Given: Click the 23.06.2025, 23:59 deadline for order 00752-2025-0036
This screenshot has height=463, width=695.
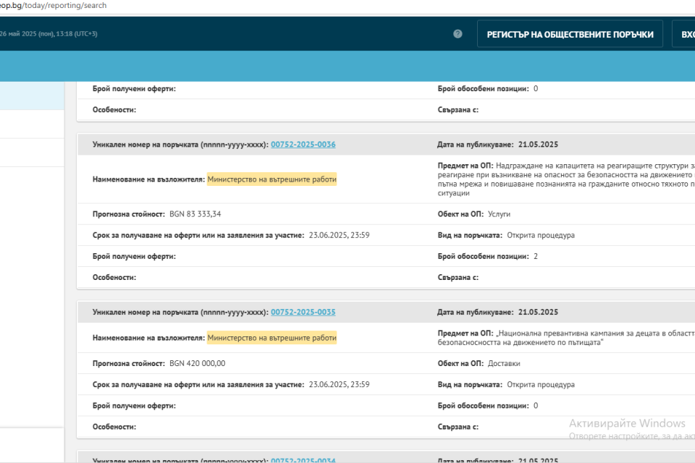Looking at the screenshot, I should 339,235.
